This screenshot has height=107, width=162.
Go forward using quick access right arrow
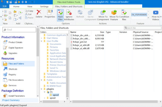(26, 2)
